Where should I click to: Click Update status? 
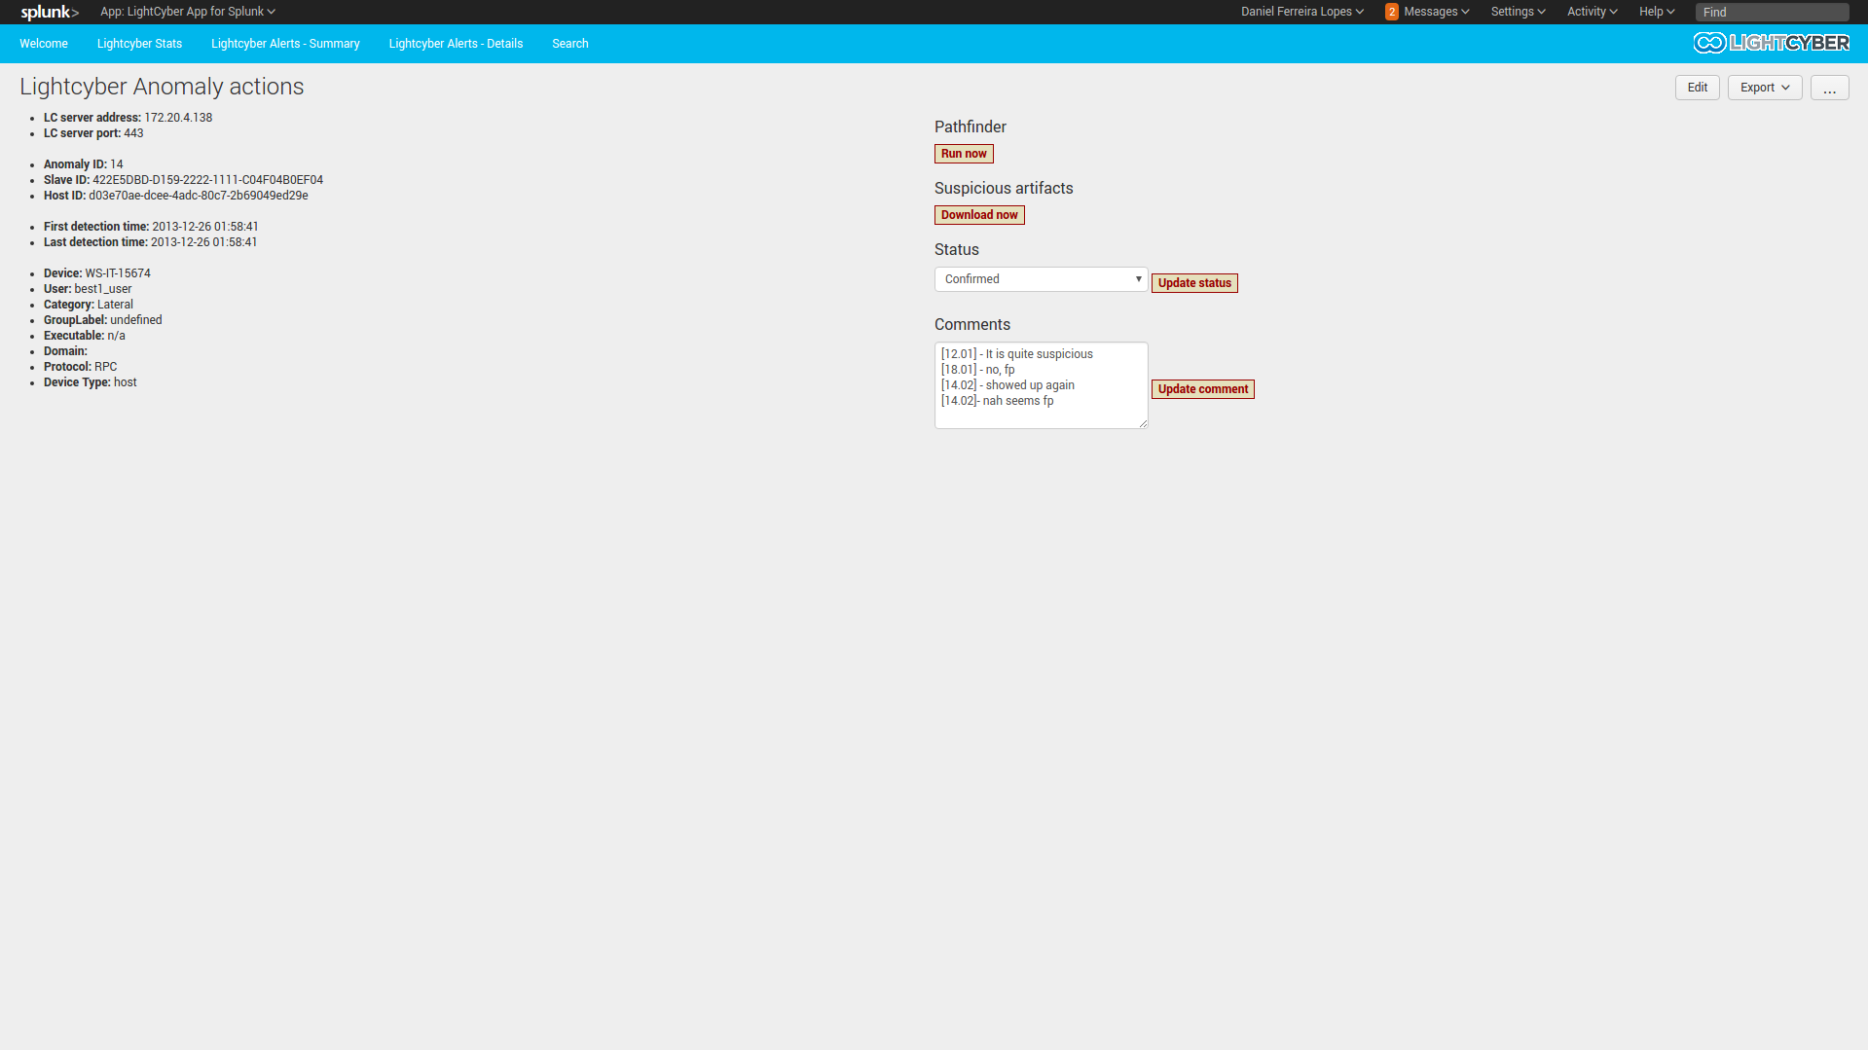pyautogui.click(x=1194, y=283)
